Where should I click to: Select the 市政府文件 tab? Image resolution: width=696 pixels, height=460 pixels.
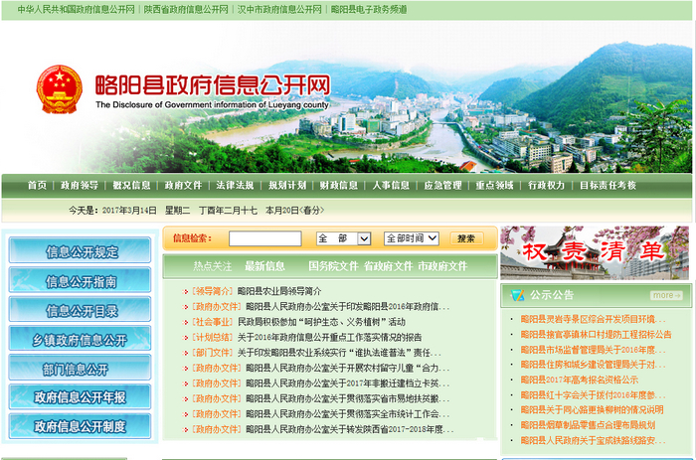click(x=441, y=266)
